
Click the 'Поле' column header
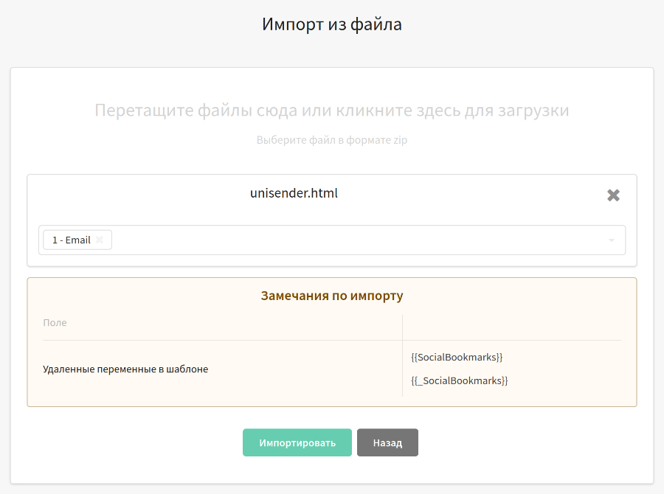(55, 322)
